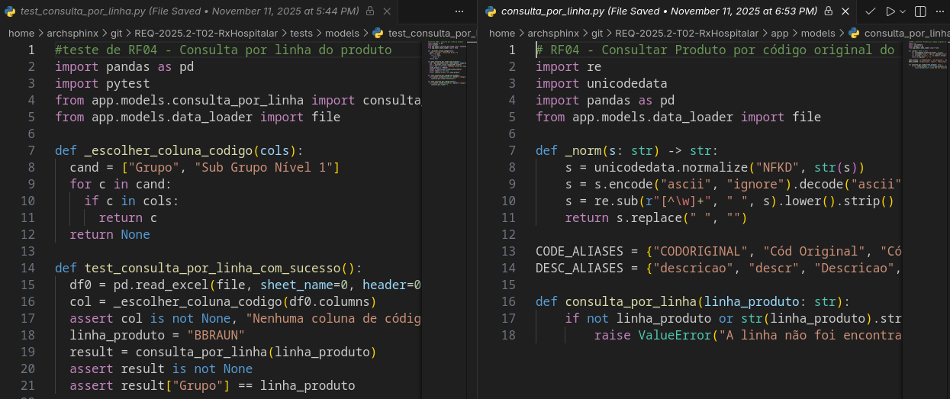Select the consulta_por_linha.py tab
Viewport: 950px width, 399px height.
656,11
